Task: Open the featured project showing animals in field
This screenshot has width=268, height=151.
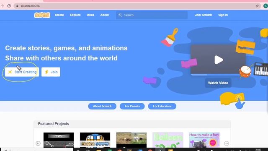Action: point(131,140)
